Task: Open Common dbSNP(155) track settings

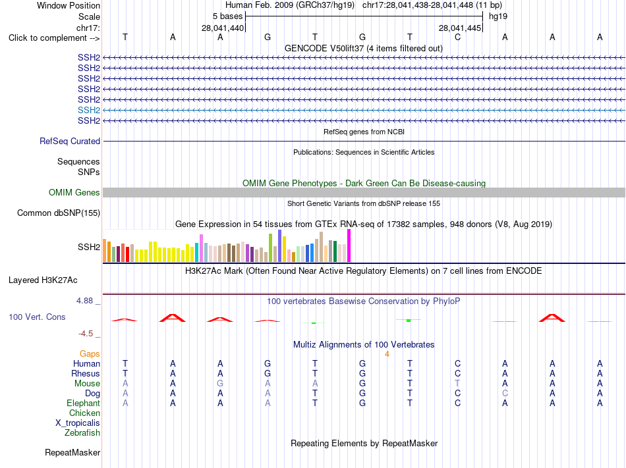Action: coord(59,213)
